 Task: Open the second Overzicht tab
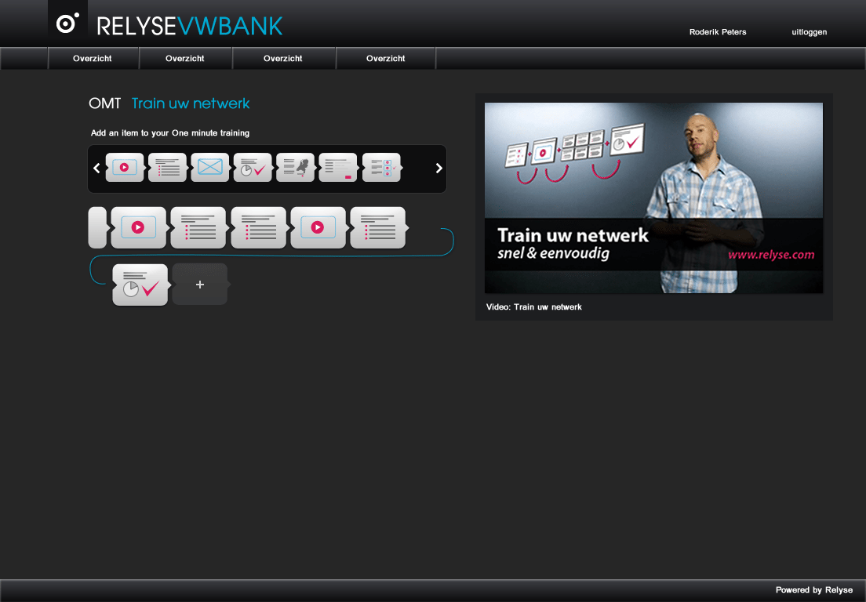pos(185,59)
